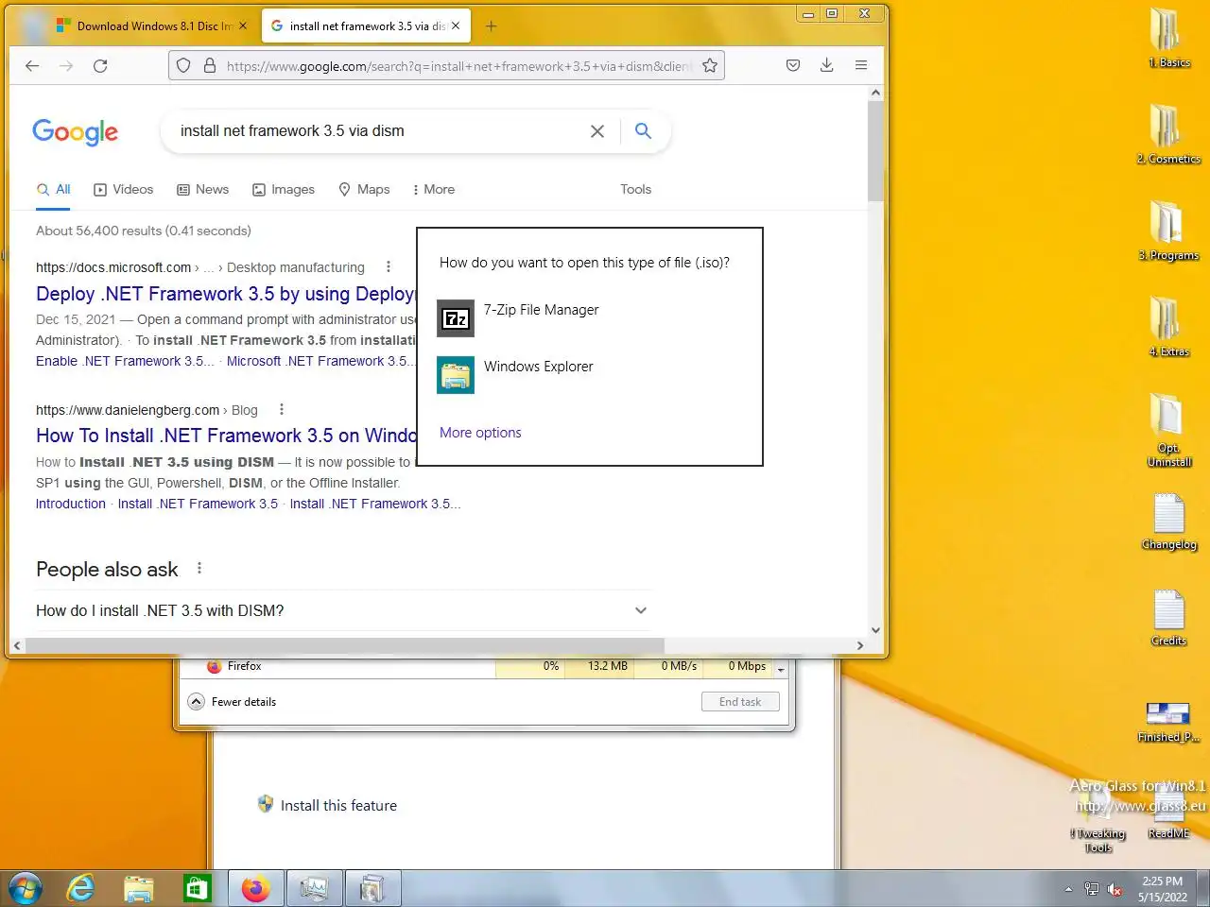
Task: Collapse Task Manager with Fewer details
Action: [x=233, y=702]
